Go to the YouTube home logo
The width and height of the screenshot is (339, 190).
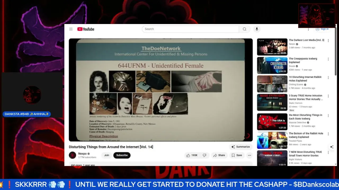(86, 29)
